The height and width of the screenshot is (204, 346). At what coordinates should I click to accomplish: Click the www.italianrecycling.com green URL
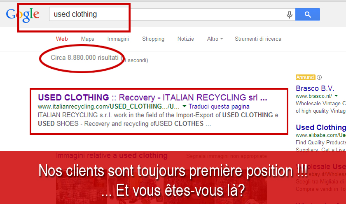109,107
